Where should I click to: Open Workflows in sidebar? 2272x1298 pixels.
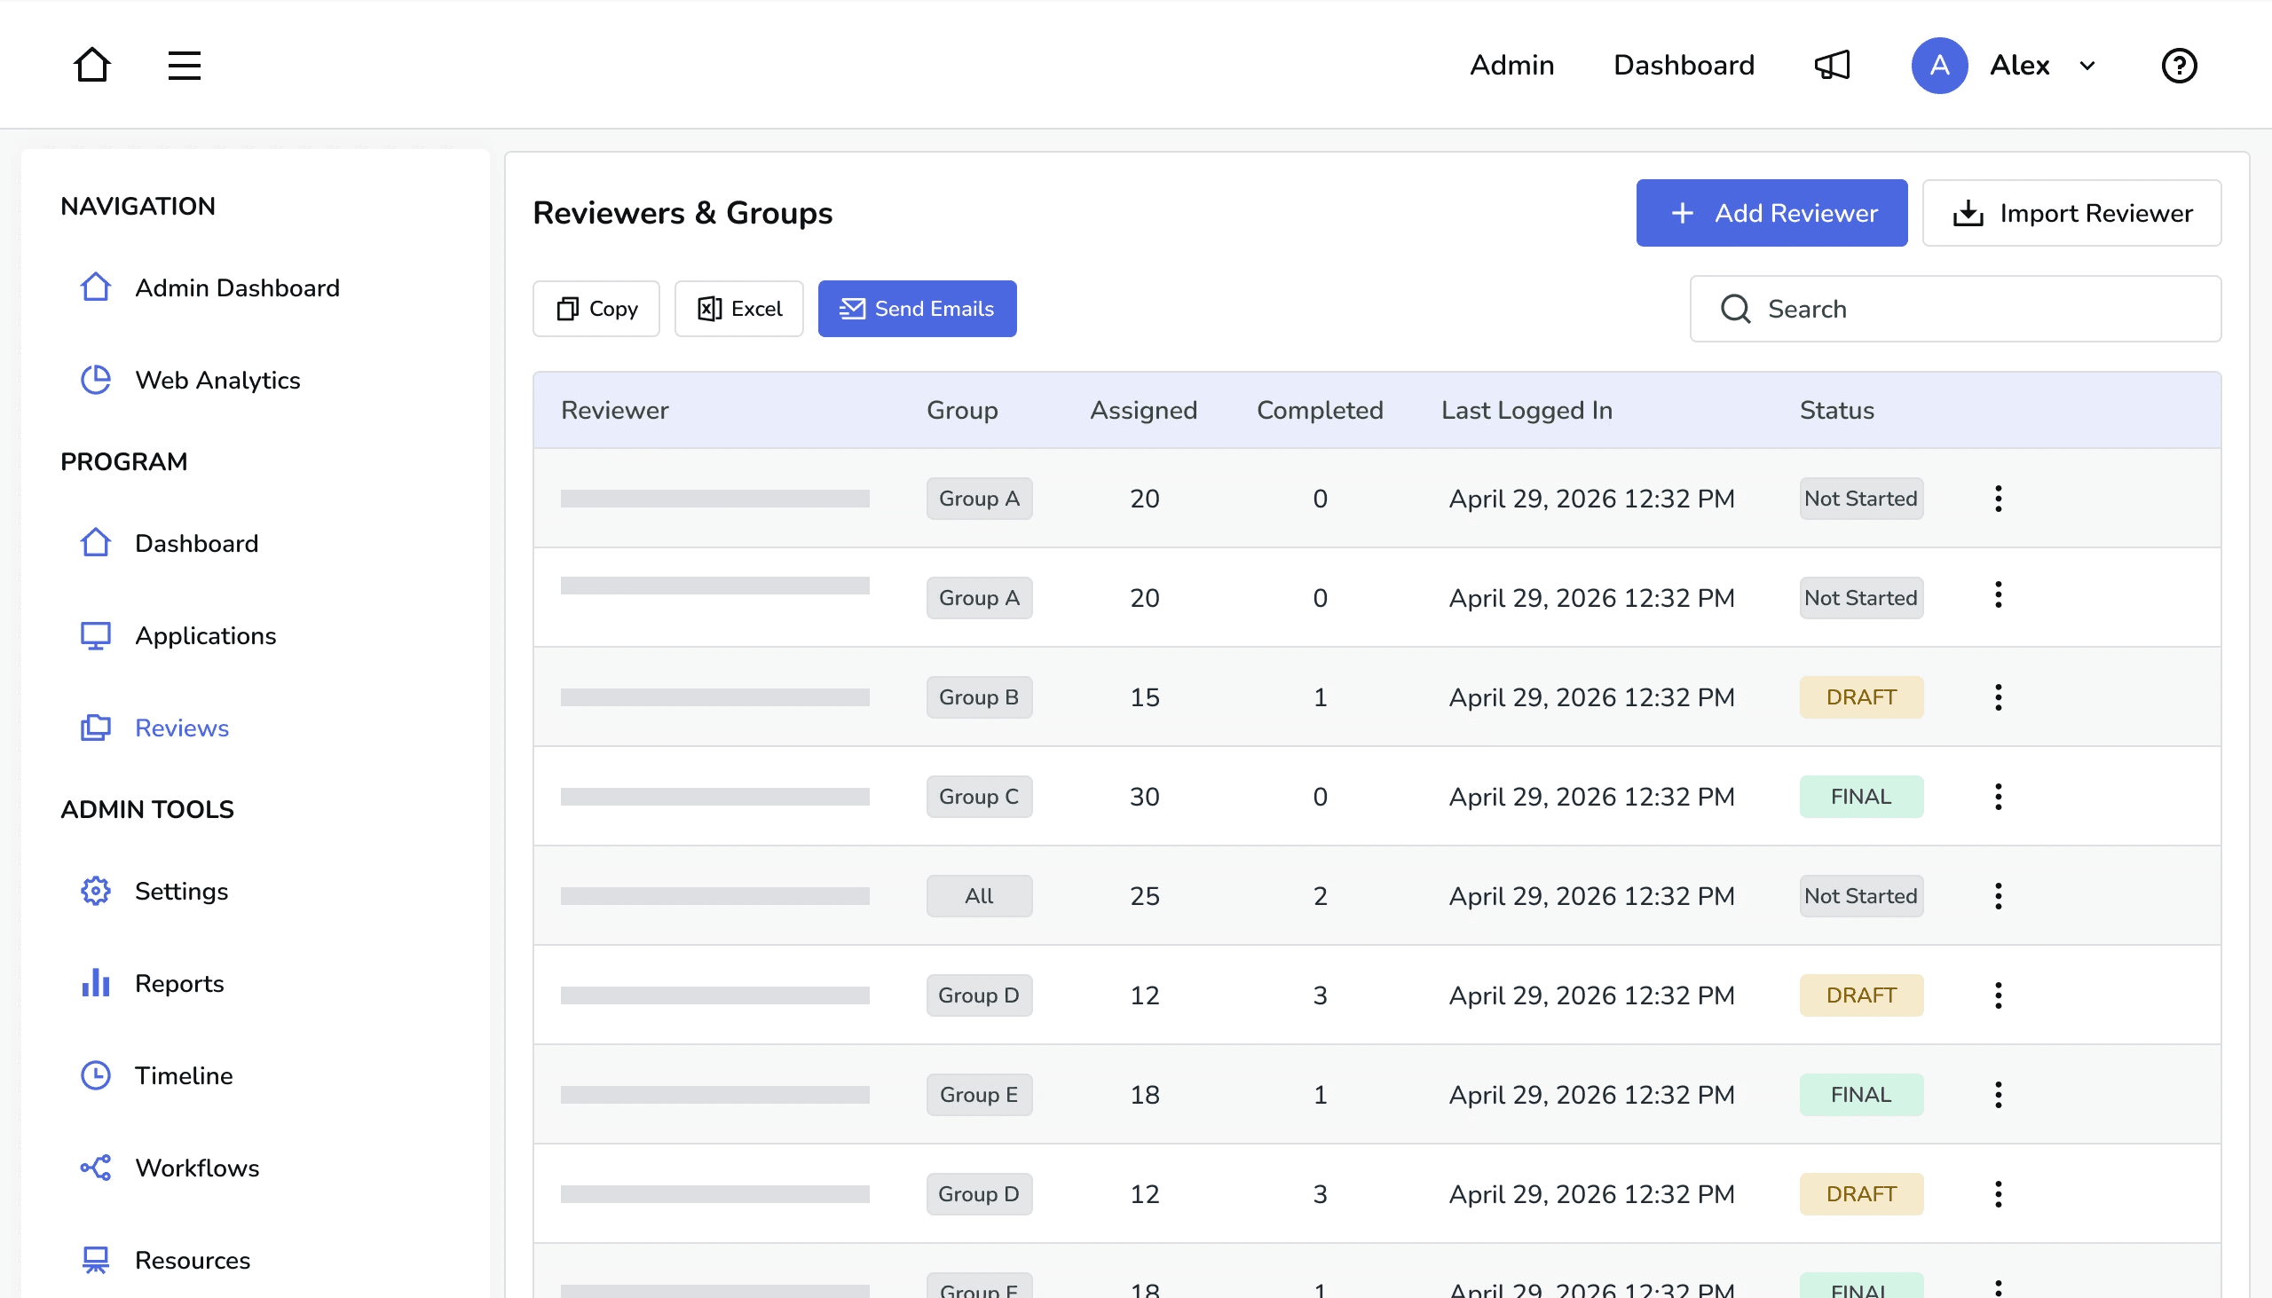click(197, 1168)
